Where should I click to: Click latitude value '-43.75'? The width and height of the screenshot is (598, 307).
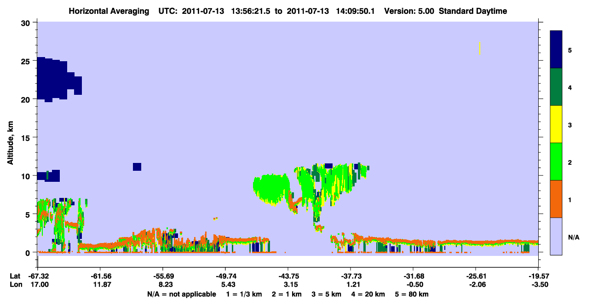[288, 276]
